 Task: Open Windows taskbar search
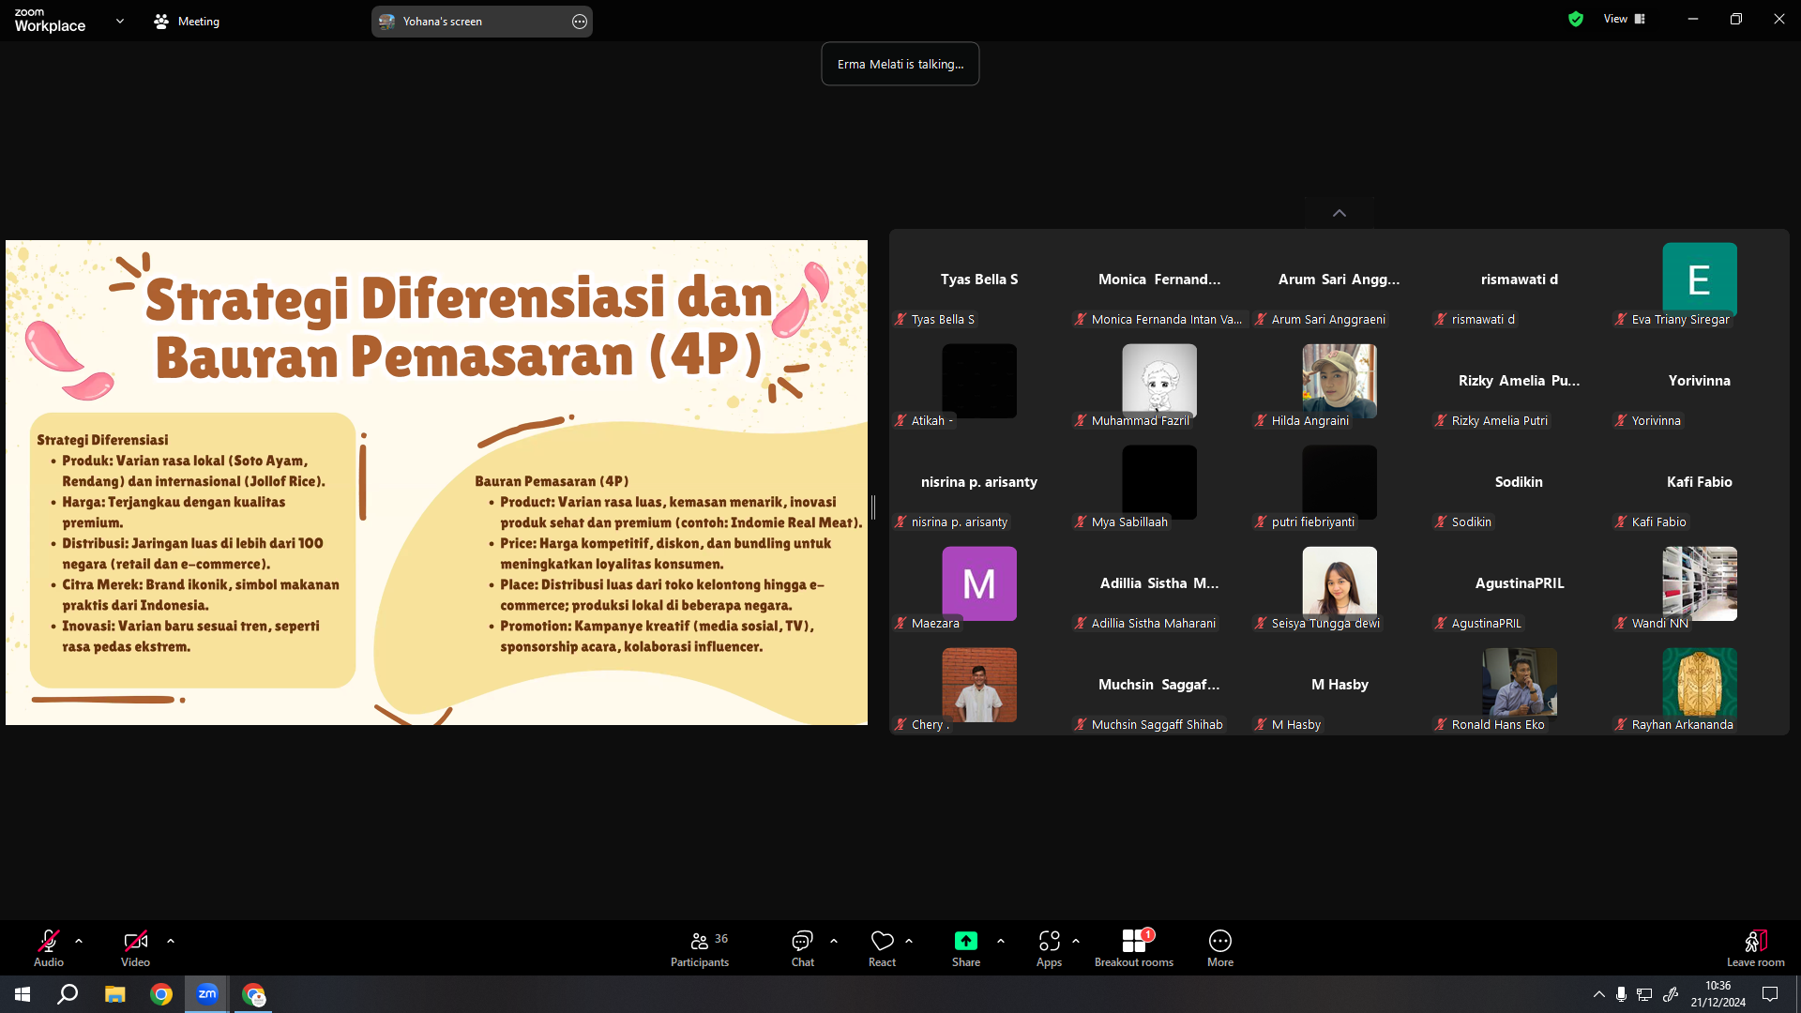(x=68, y=994)
